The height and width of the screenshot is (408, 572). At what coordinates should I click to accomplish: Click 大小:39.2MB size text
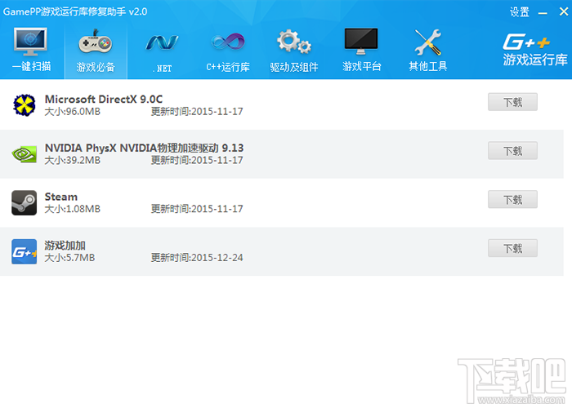coord(72,160)
